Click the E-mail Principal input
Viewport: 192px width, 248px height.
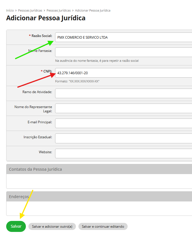tap(124, 123)
